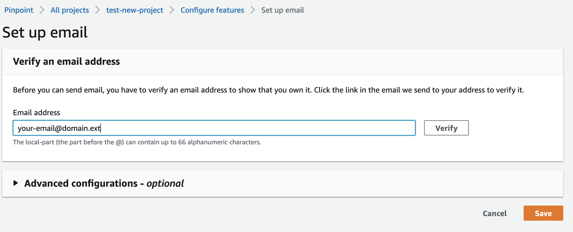Click the Set up email page heading
This screenshot has height=232, width=573.
point(45,33)
